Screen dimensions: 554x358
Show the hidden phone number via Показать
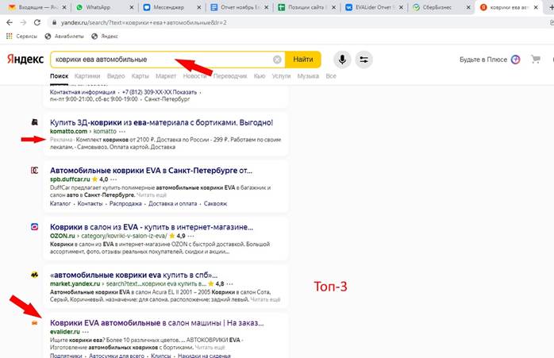pos(184,92)
